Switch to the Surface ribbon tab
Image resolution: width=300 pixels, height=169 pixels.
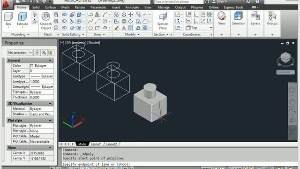point(50,8)
